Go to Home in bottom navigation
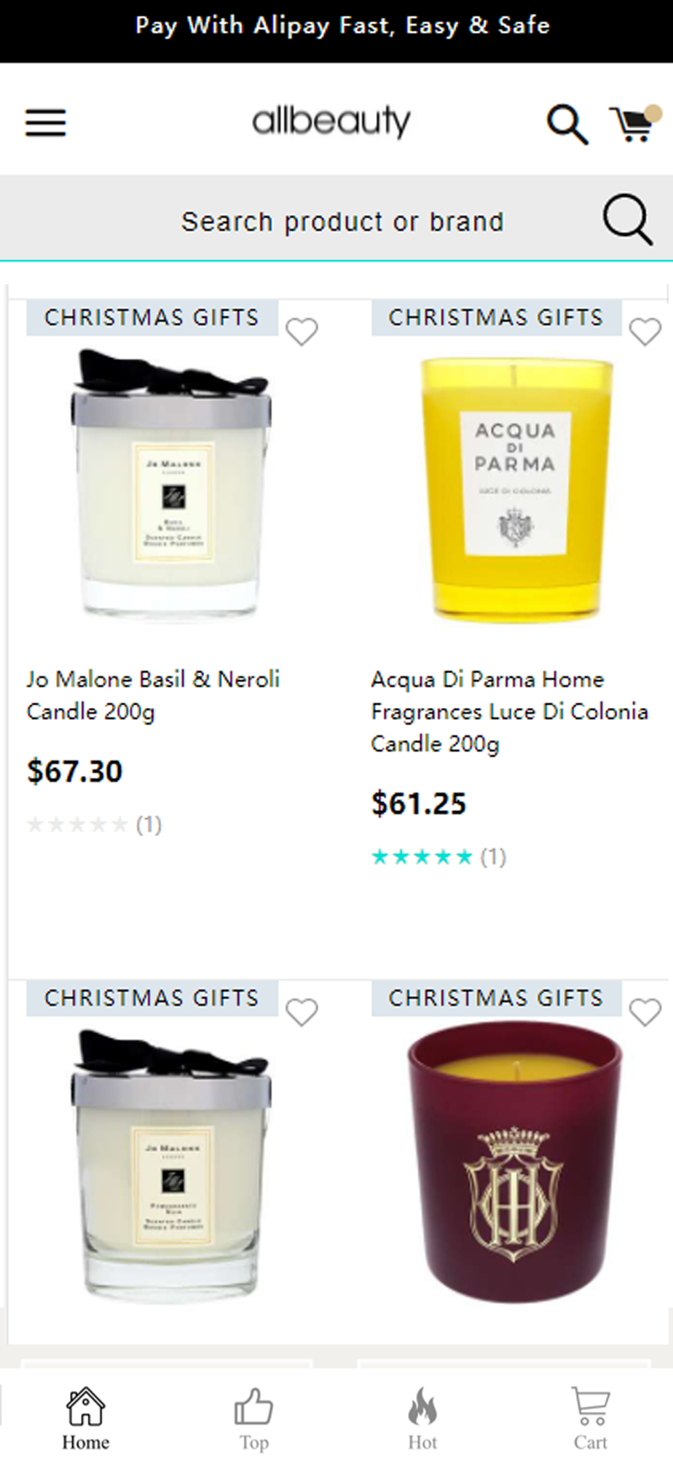673x1458 pixels. point(85,1419)
